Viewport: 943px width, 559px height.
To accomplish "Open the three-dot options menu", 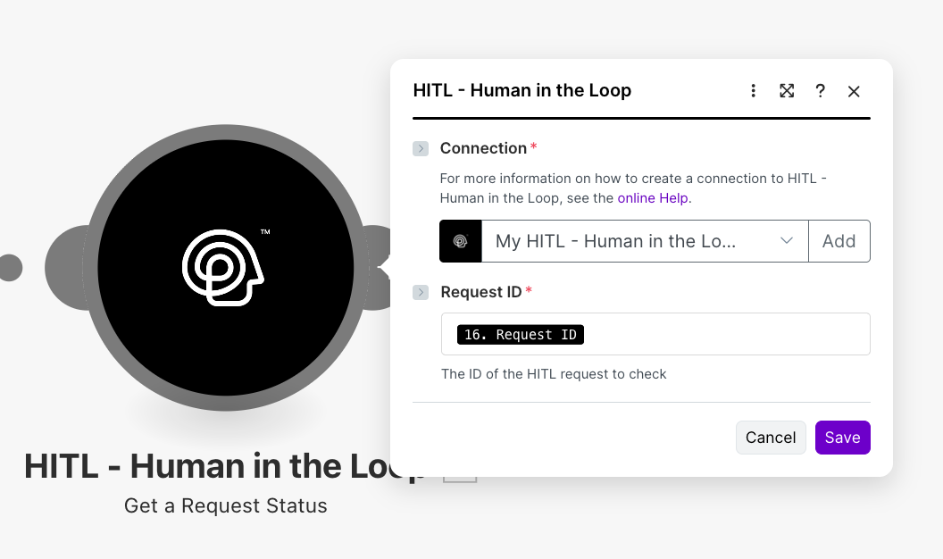I will (x=753, y=90).
